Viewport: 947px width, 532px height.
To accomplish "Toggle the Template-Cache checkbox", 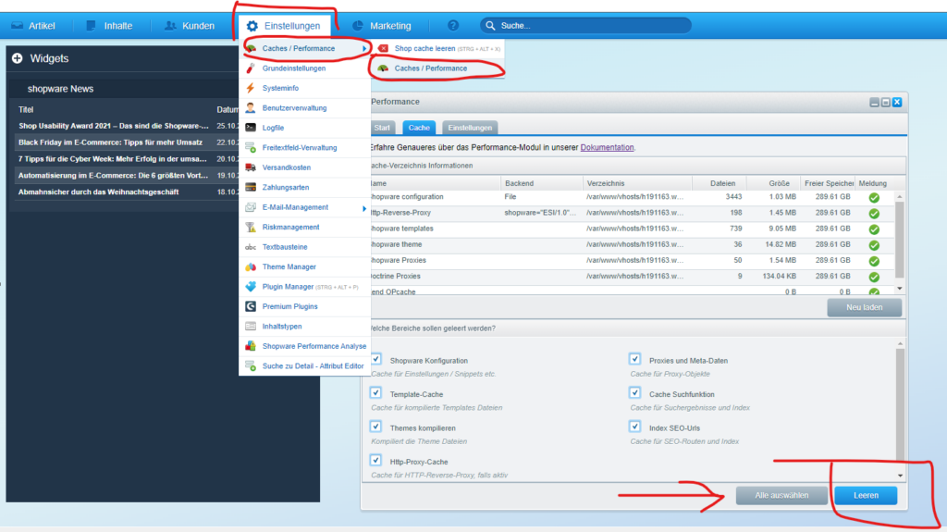I will click(x=376, y=393).
